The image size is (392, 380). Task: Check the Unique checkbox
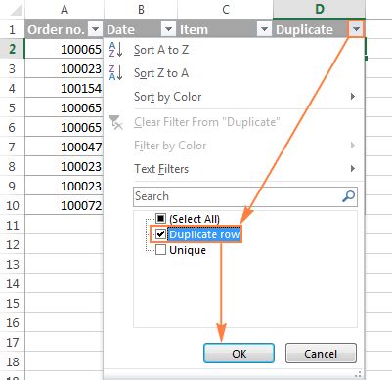point(160,250)
